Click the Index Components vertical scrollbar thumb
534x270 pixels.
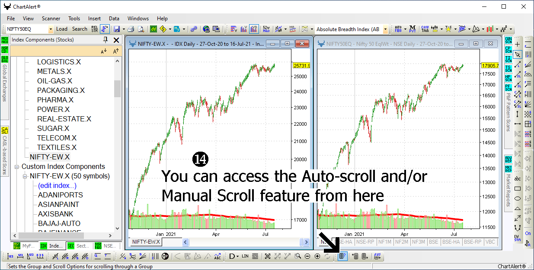tap(117, 89)
